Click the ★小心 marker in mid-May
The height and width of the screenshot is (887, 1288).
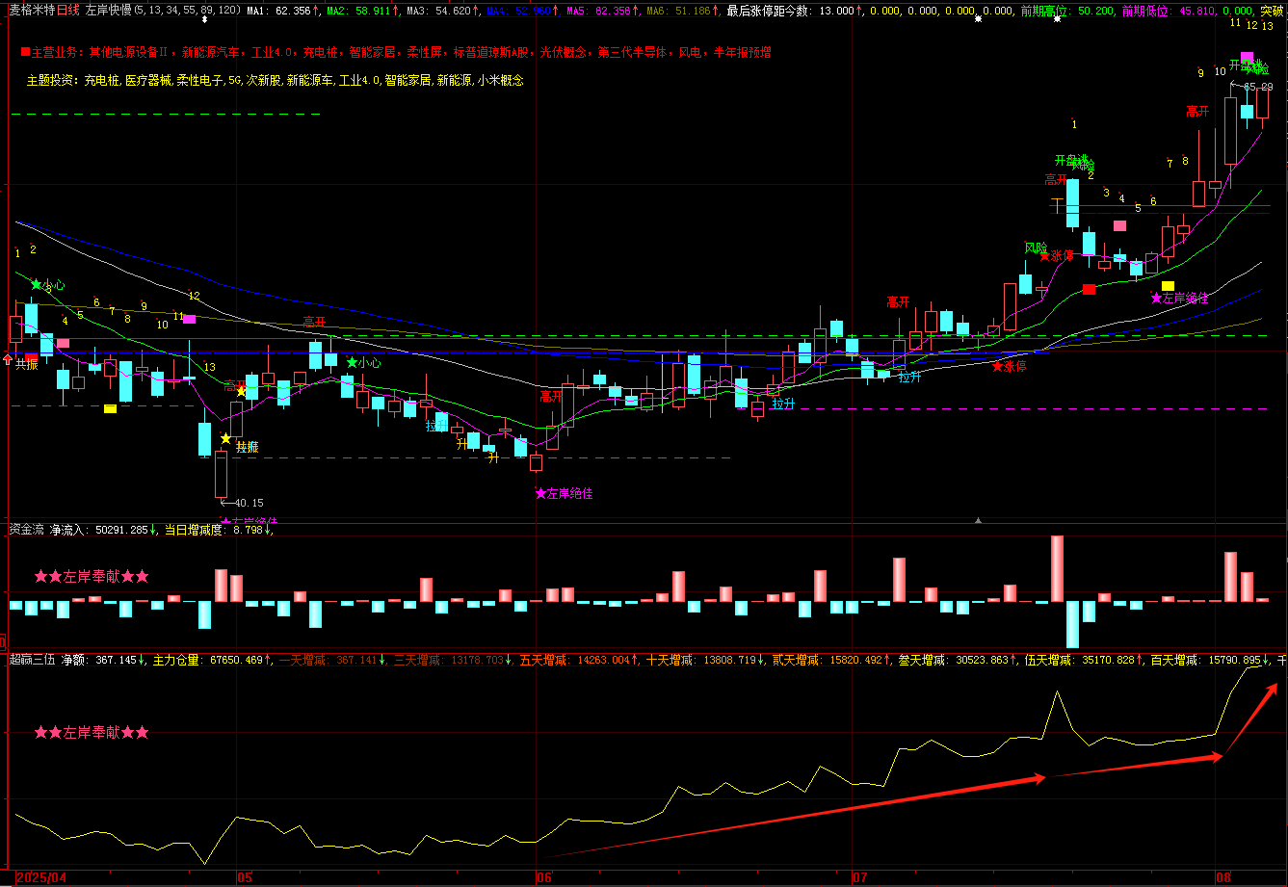pyautogui.click(x=364, y=363)
